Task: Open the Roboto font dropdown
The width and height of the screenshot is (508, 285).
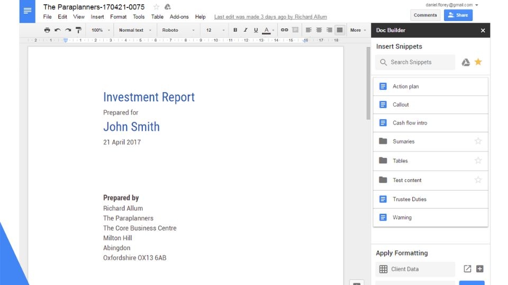Action: click(178, 30)
